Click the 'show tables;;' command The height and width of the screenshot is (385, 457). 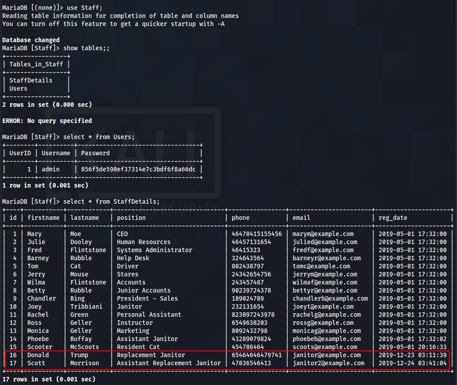86,48
